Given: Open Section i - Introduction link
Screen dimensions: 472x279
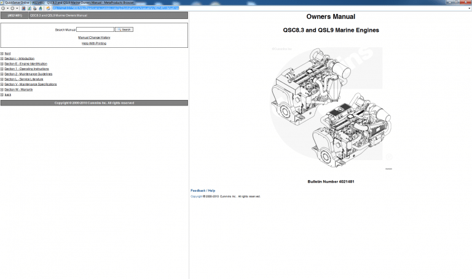Looking at the screenshot, I should tap(19, 59).
